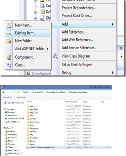Click the Back navigation arrow in dialog
Image resolution: width=126 pixels, height=156 pixels.
pos(4,92)
